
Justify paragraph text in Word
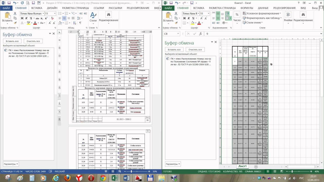(73, 18)
